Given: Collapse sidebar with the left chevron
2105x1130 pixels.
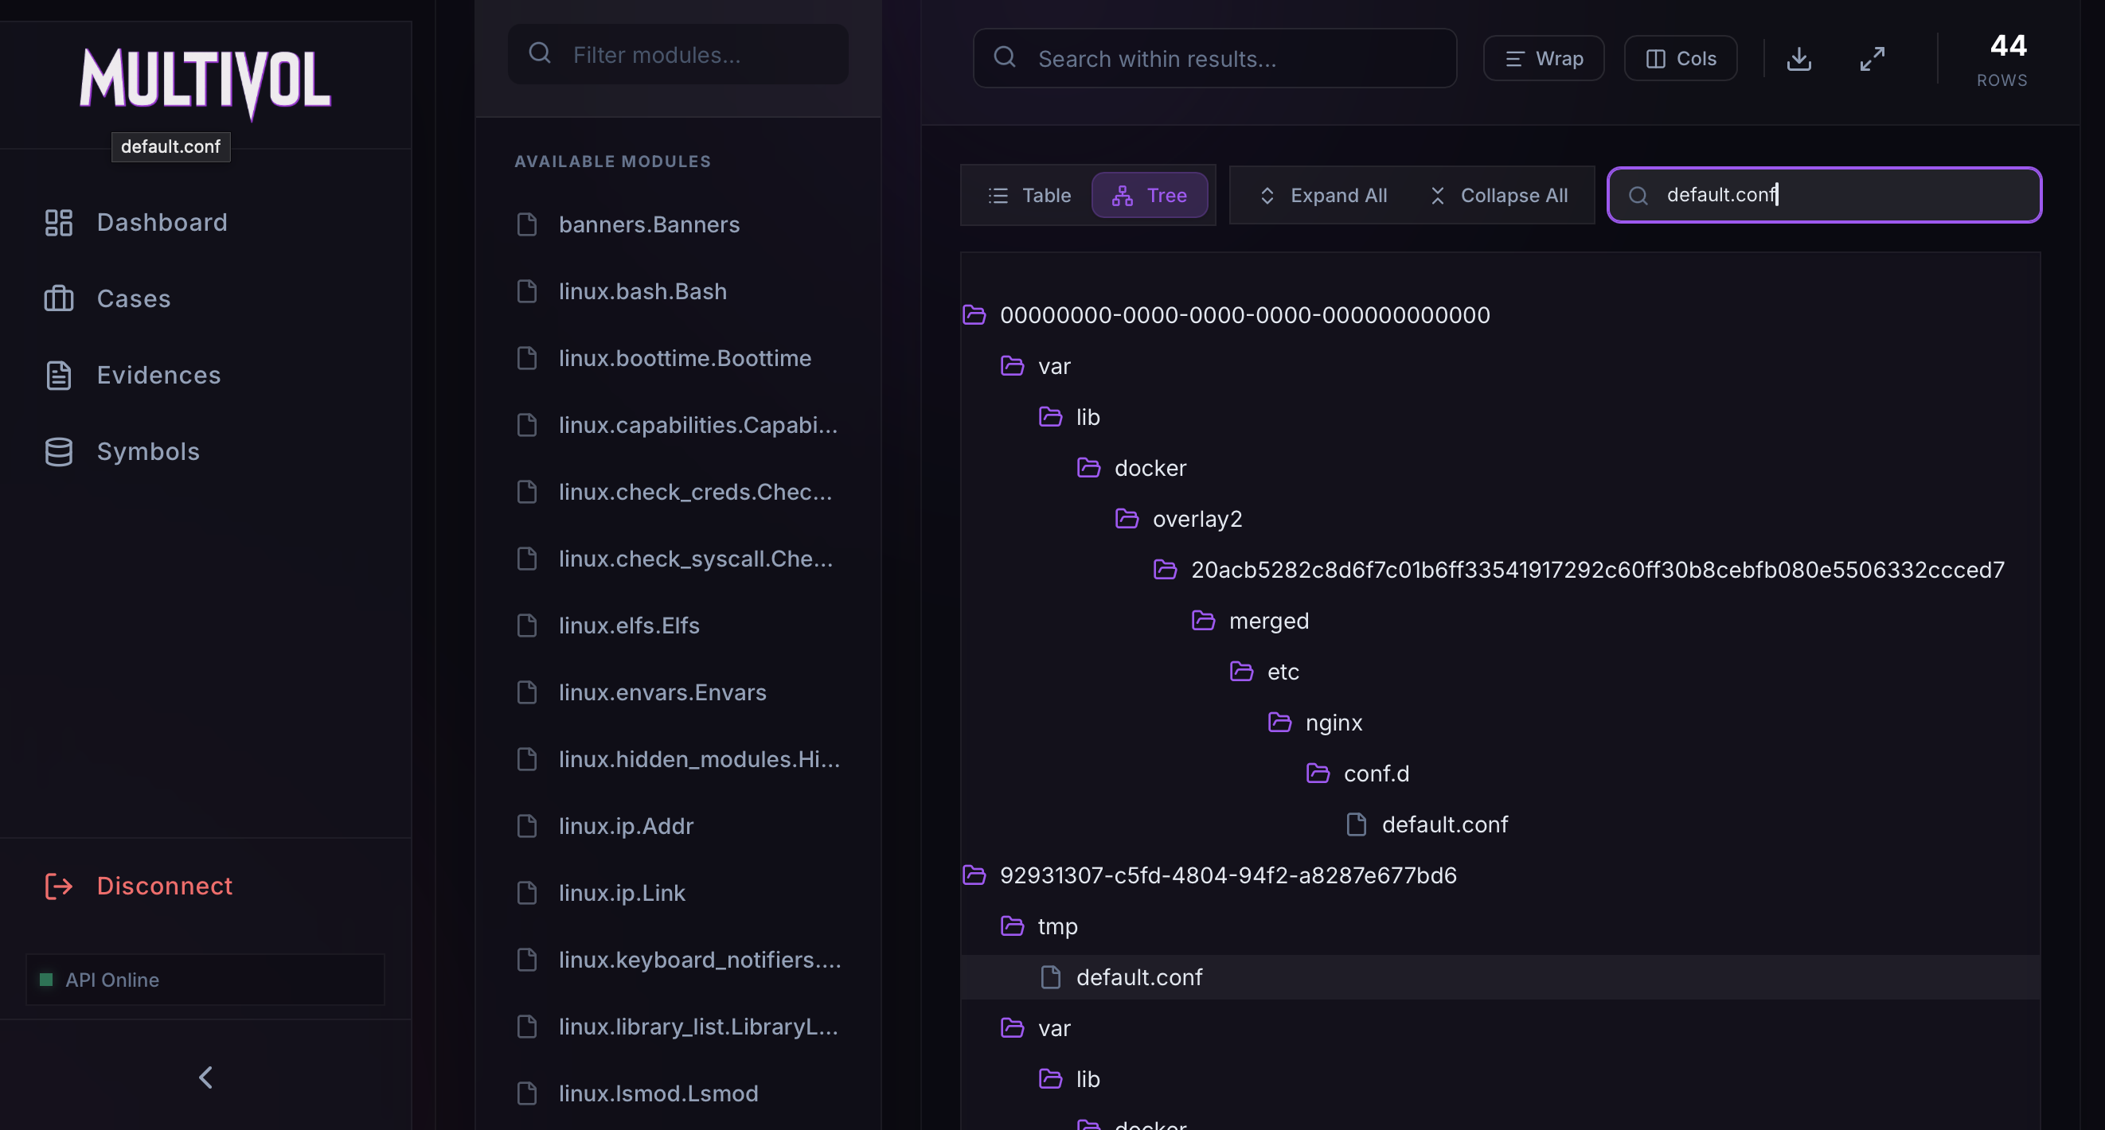Looking at the screenshot, I should point(206,1077).
